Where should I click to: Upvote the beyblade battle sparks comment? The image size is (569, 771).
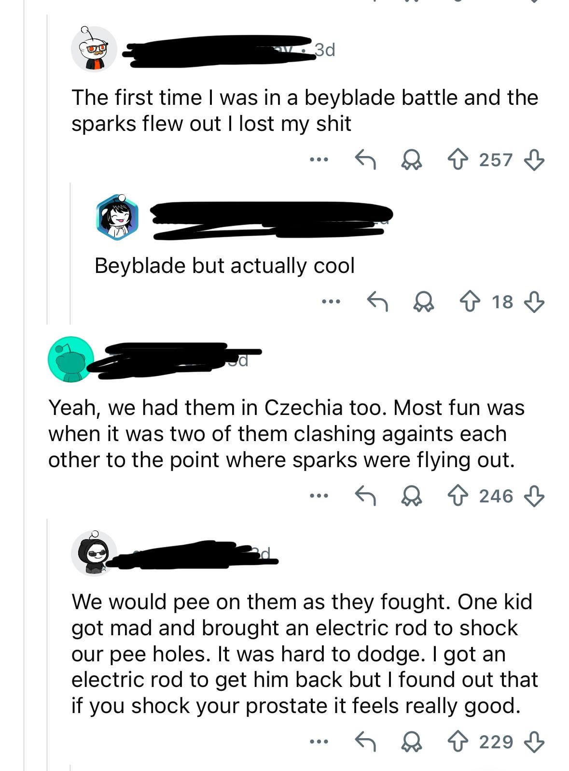point(458,159)
